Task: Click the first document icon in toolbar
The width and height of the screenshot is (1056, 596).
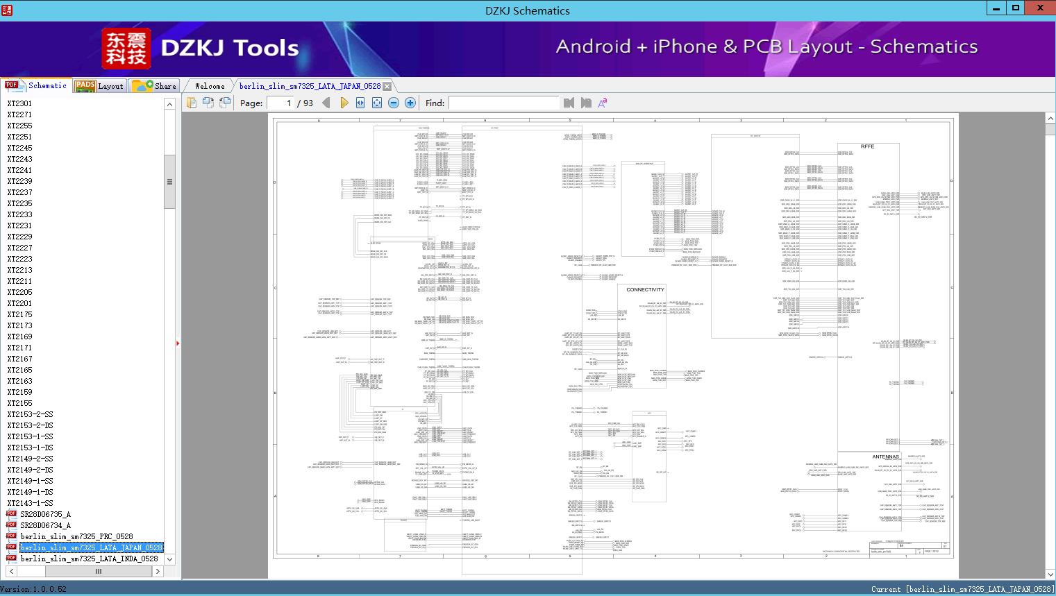Action: click(x=192, y=103)
